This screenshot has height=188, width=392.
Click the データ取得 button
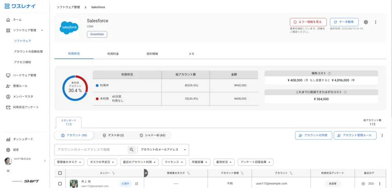tap(344, 22)
